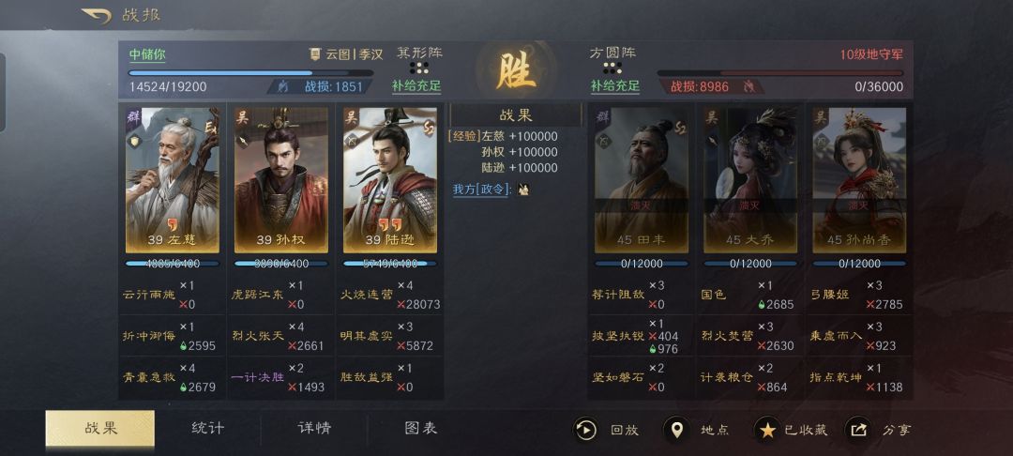Open the 详情 tab
This screenshot has width=1013, height=456.
tap(314, 428)
